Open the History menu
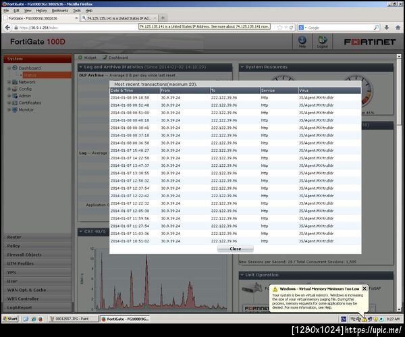This screenshot has height=337, width=405. coord(42,11)
